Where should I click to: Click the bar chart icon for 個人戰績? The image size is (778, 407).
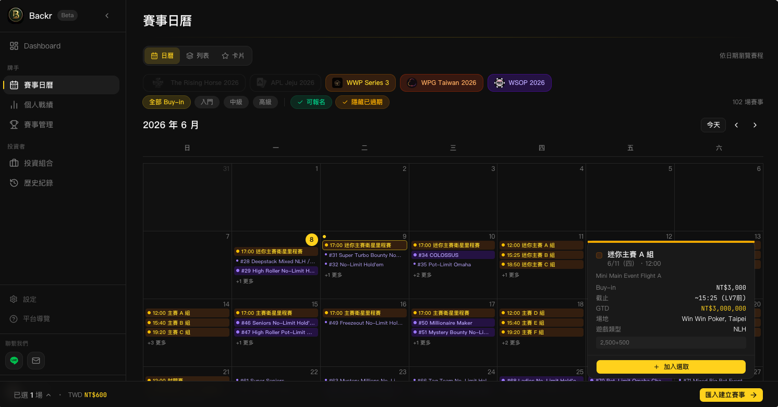[14, 105]
